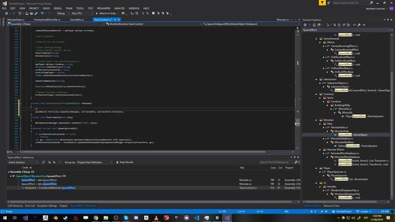
Task: Click the File column header
Action: click(x=242, y=168)
